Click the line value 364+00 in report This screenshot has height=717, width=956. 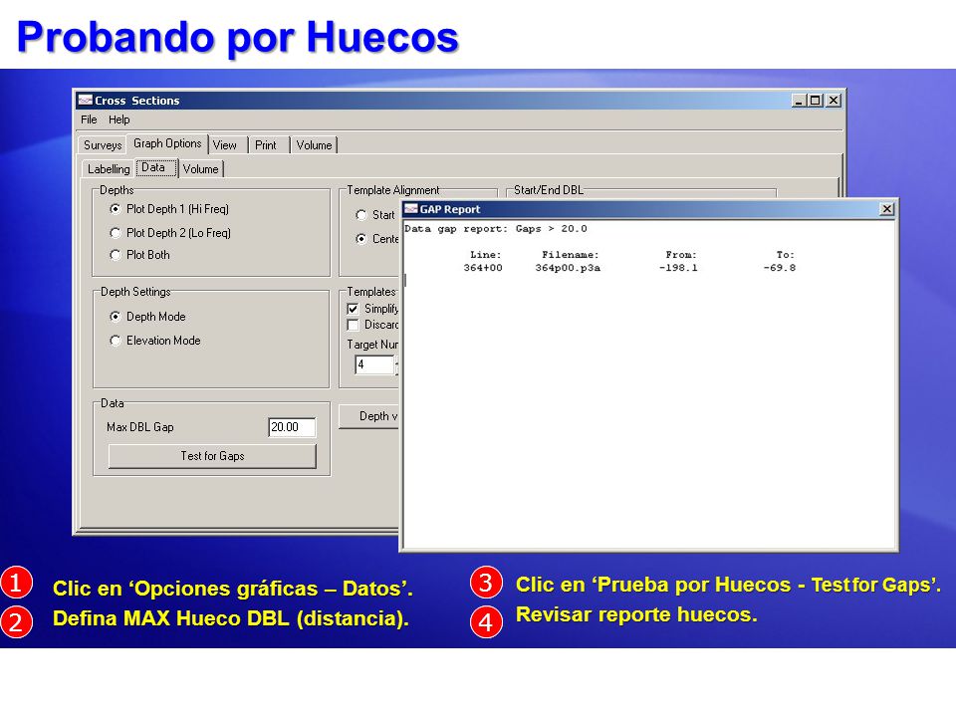tap(483, 268)
